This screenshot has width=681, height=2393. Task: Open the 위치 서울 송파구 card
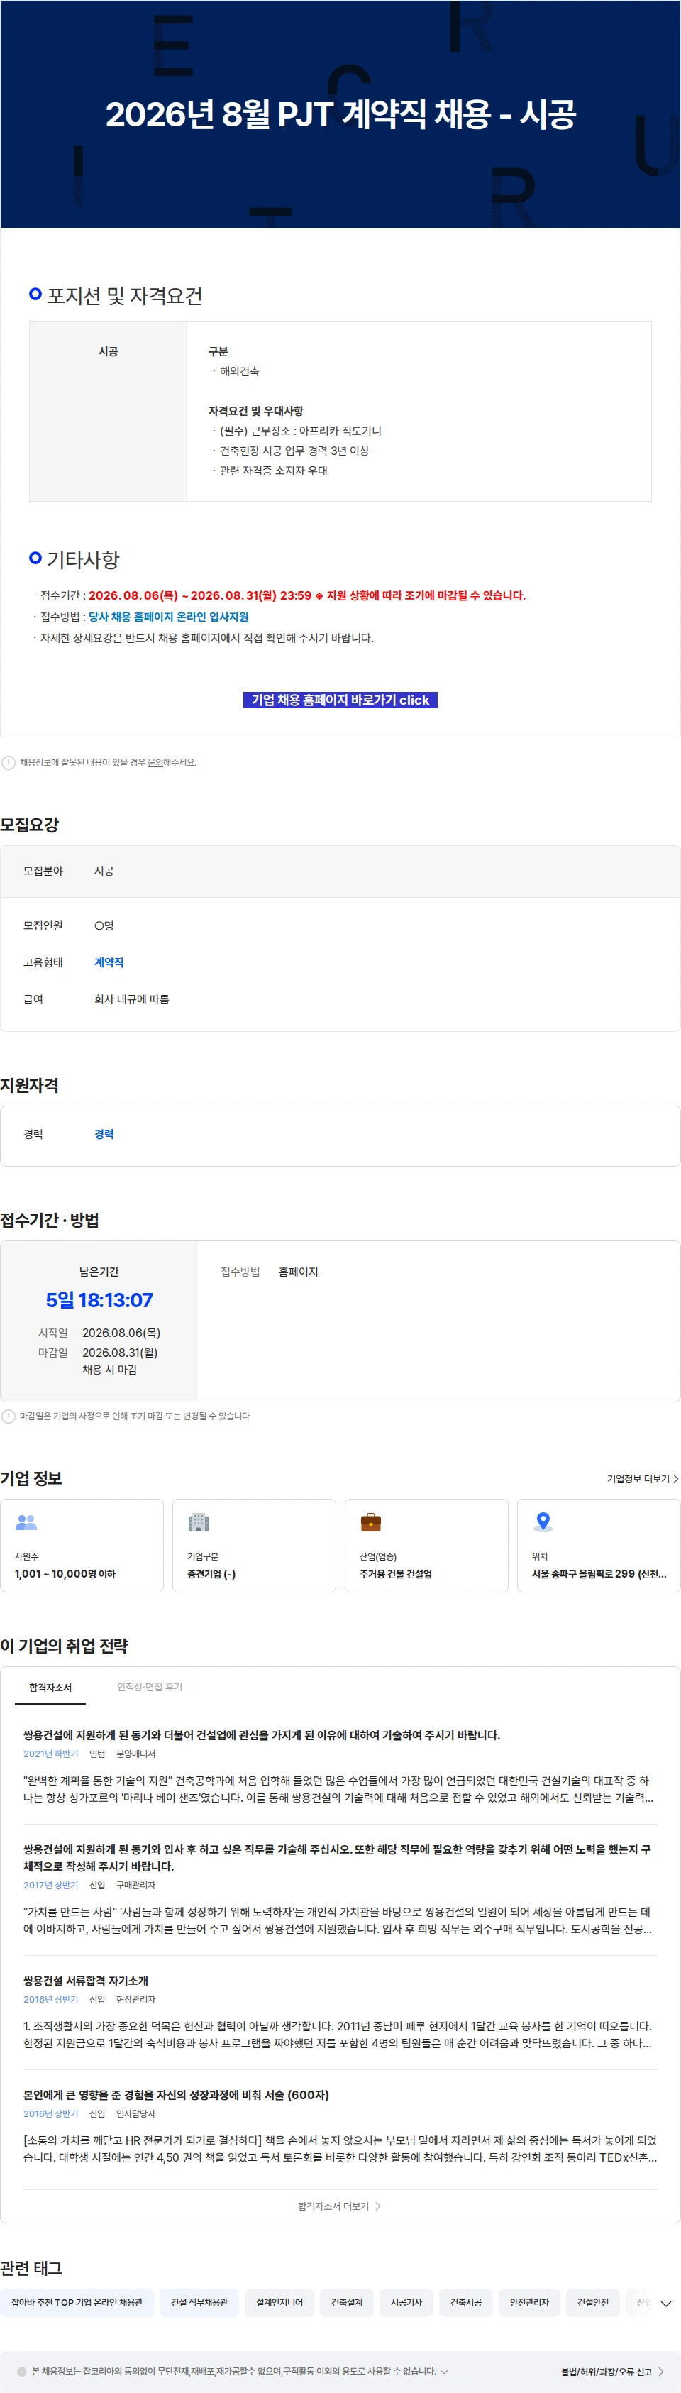coord(599,1546)
